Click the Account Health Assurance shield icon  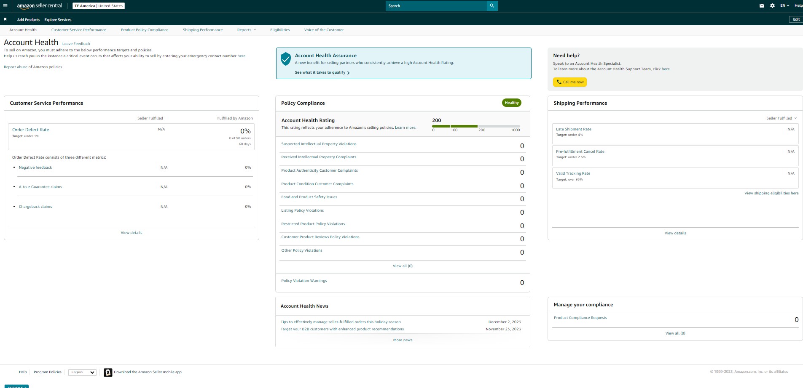[x=286, y=59]
